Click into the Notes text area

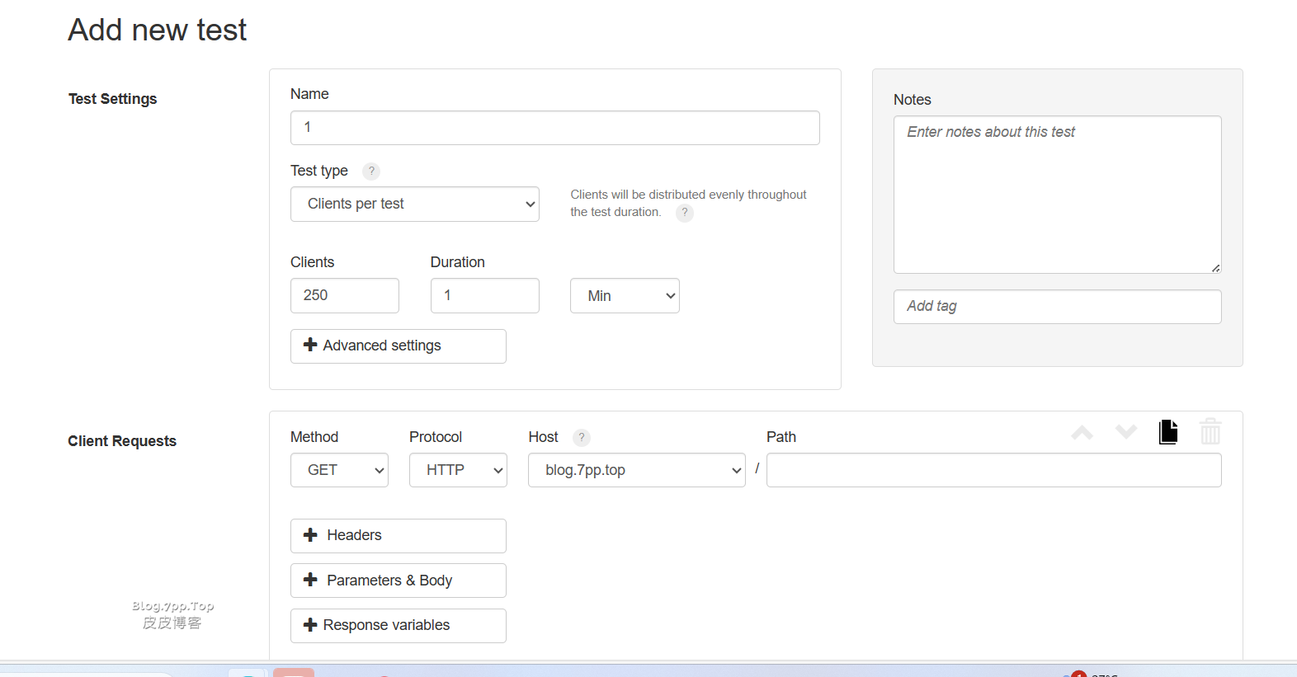1056,195
